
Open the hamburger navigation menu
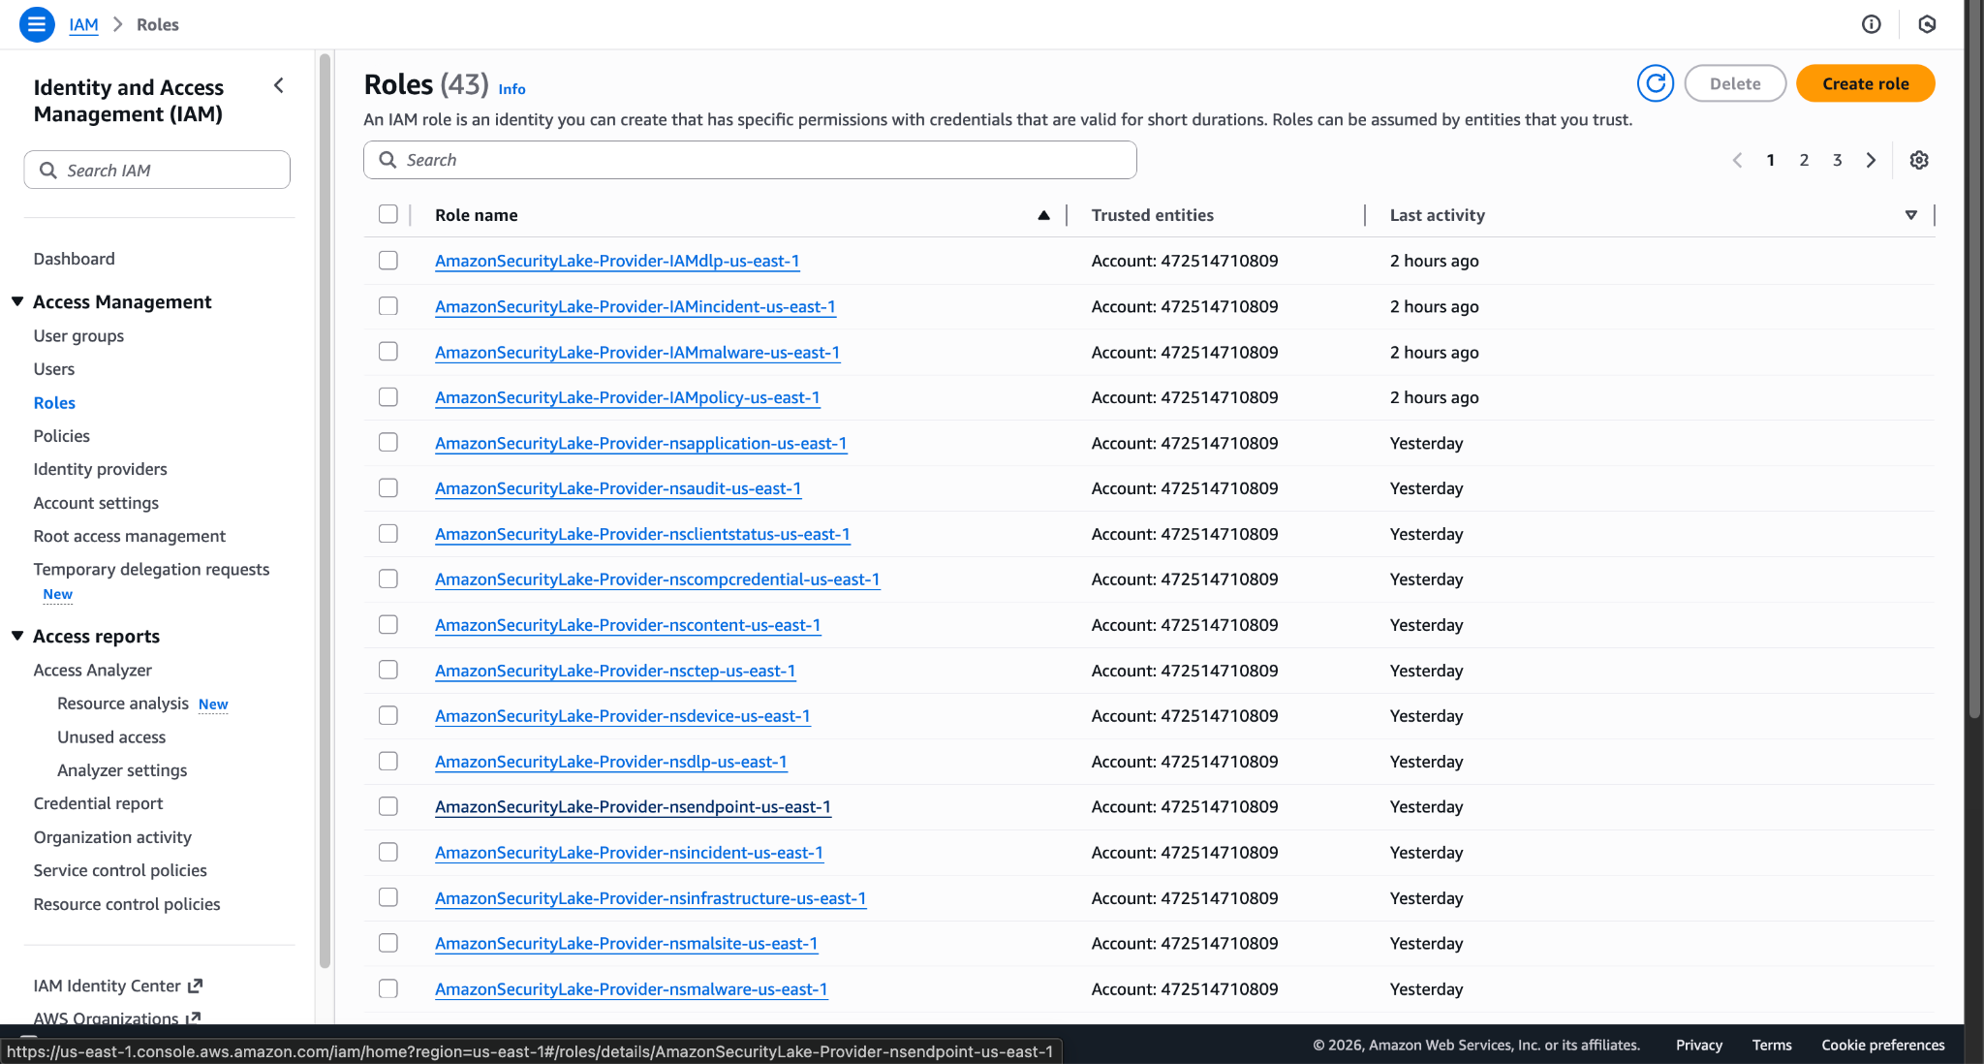click(x=37, y=24)
